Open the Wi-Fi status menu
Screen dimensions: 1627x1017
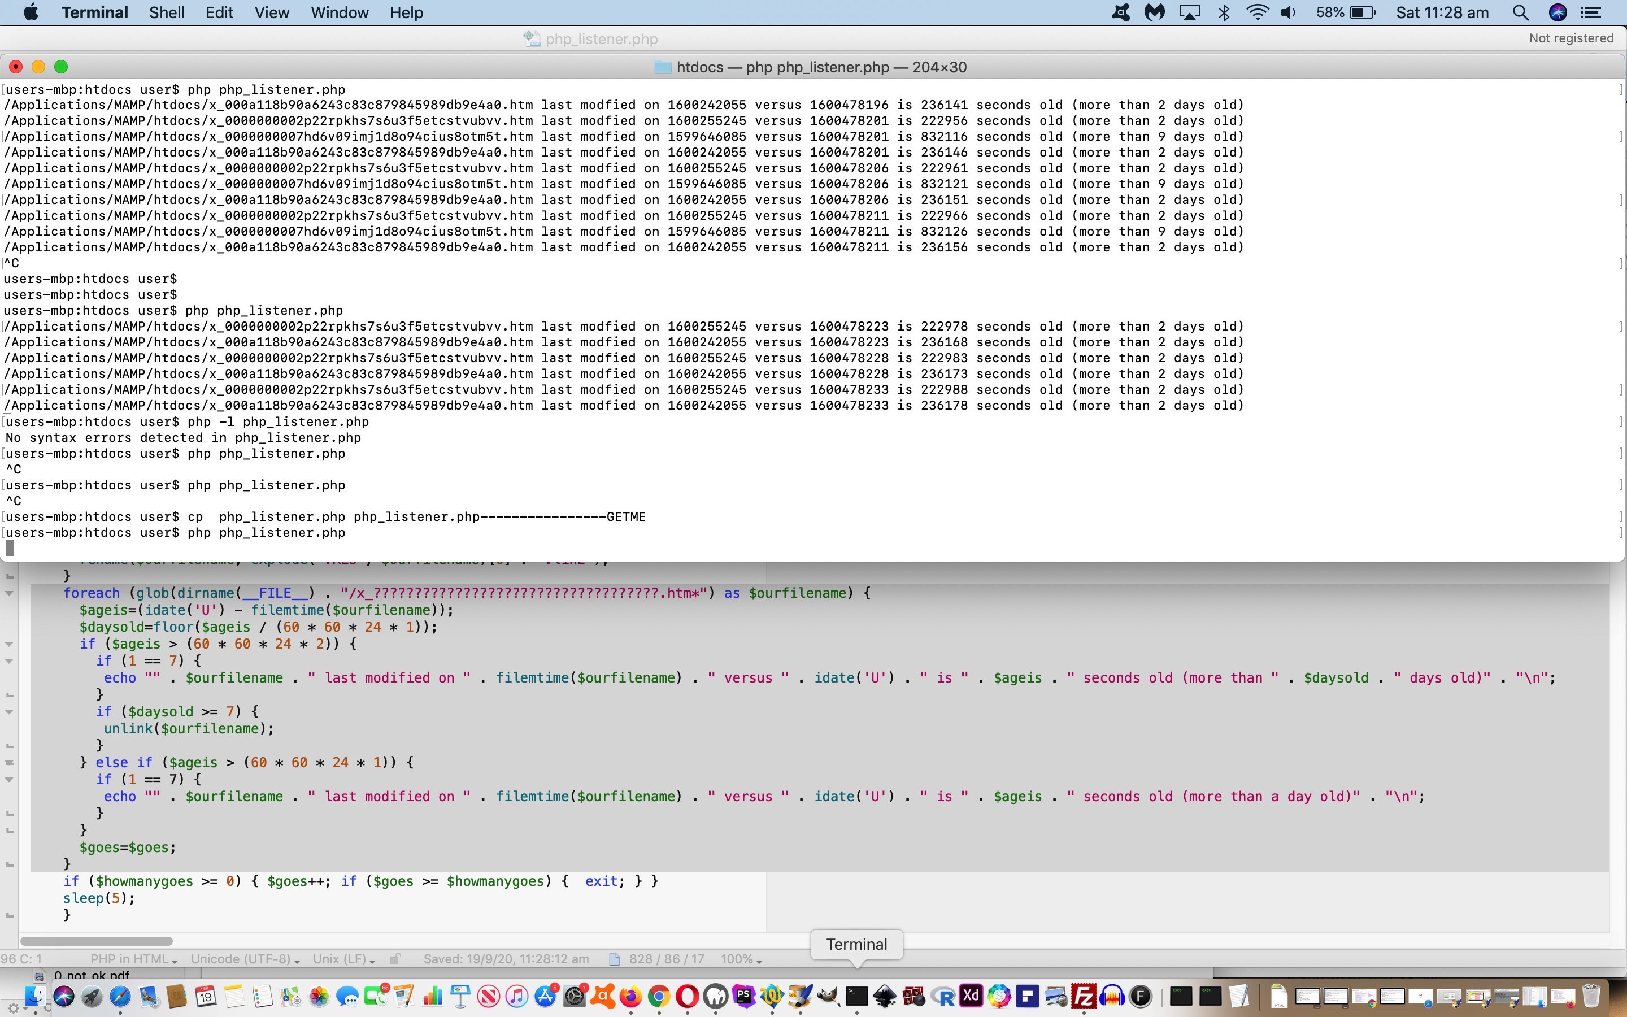[x=1257, y=13]
